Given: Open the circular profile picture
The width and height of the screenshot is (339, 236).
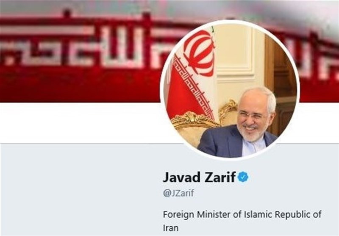Looking at the screenshot, I should tap(230, 90).
